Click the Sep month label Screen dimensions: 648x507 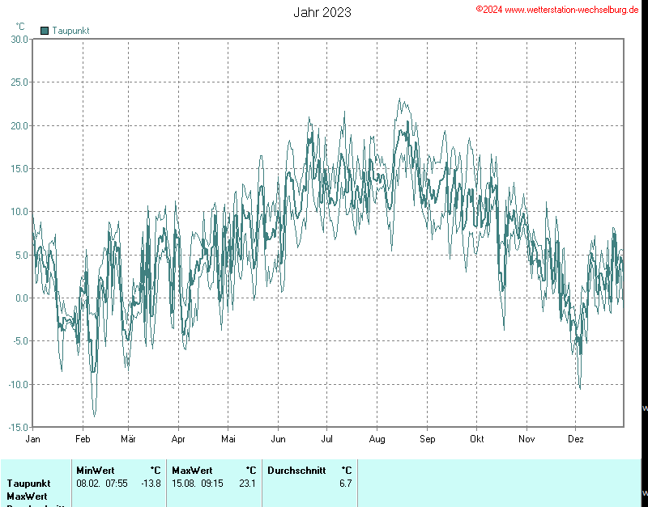pos(428,439)
